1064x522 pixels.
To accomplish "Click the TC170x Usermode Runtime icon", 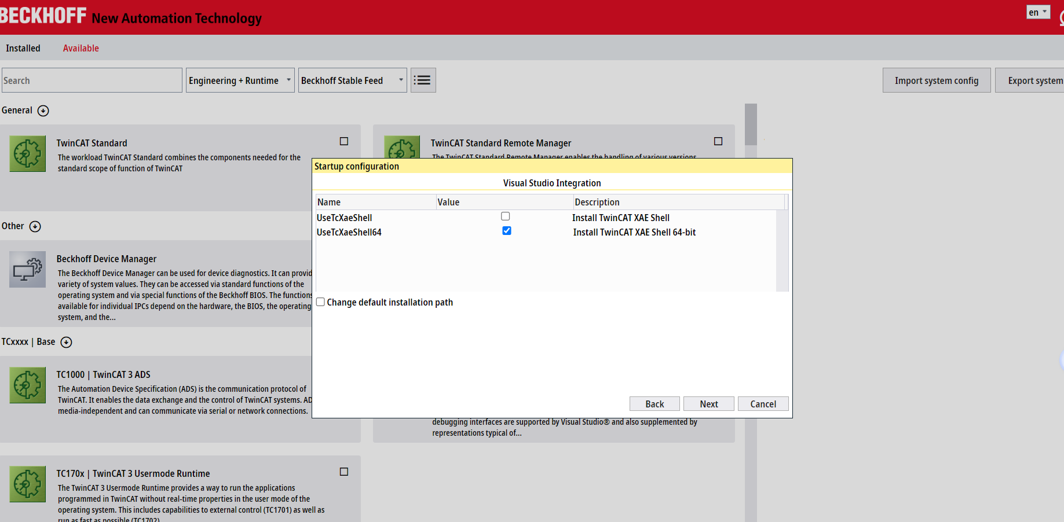I will pyautogui.click(x=27, y=484).
